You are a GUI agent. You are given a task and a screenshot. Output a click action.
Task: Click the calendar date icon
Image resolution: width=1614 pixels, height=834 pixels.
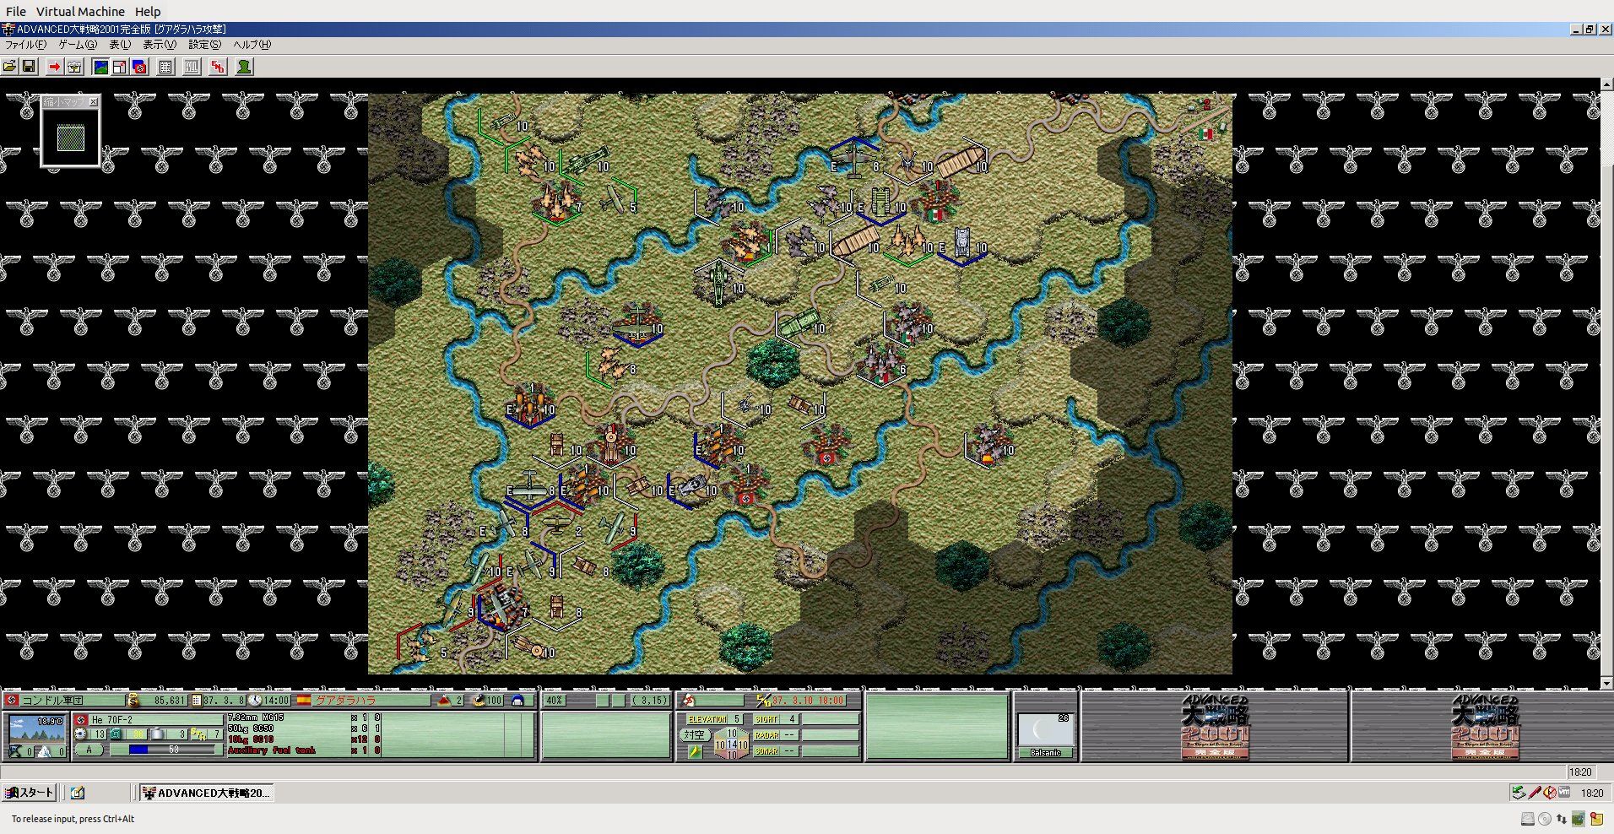(x=197, y=701)
